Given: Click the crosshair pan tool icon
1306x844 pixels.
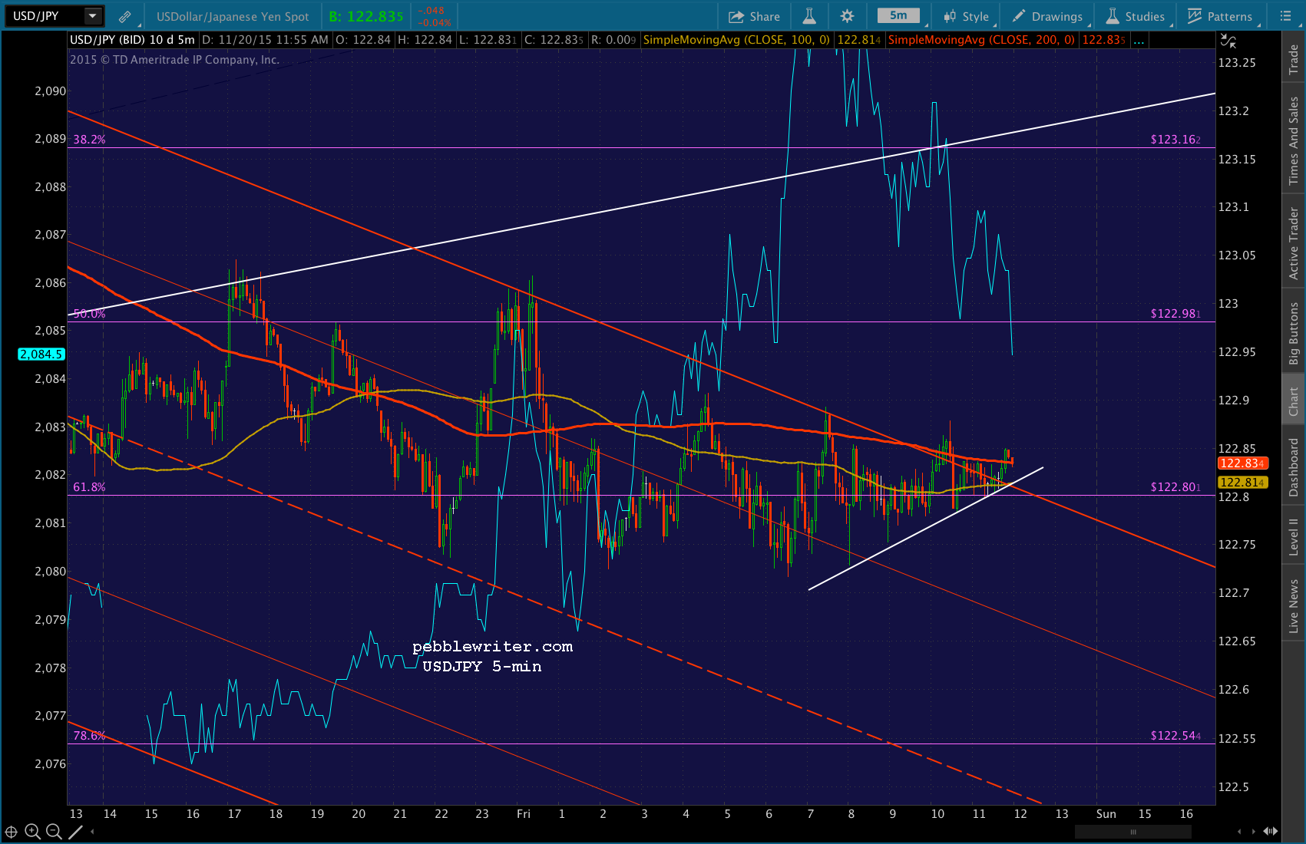Looking at the screenshot, I should click(x=12, y=831).
